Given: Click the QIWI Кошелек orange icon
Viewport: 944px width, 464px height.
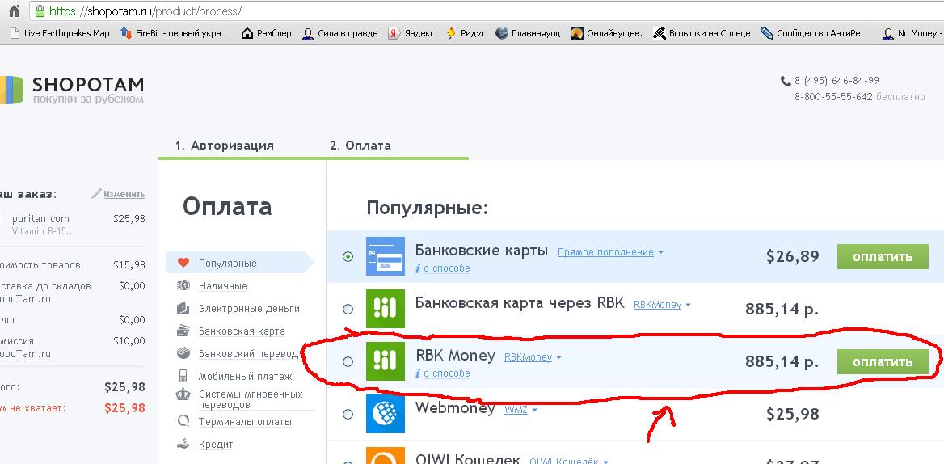Looking at the screenshot, I should point(386,456).
